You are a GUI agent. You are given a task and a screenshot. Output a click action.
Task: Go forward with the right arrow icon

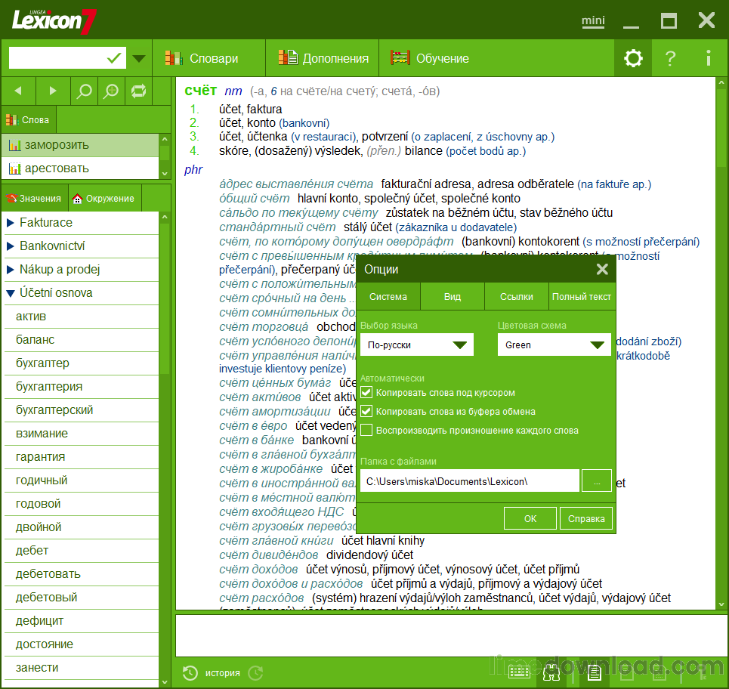pyautogui.click(x=53, y=91)
